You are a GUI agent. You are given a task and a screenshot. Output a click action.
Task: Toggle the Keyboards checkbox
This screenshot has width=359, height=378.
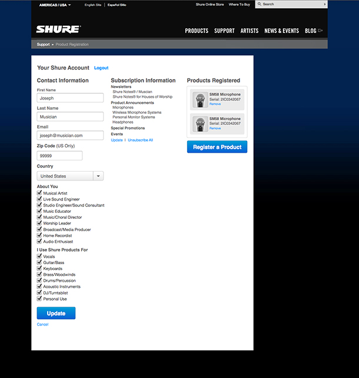pos(39,268)
